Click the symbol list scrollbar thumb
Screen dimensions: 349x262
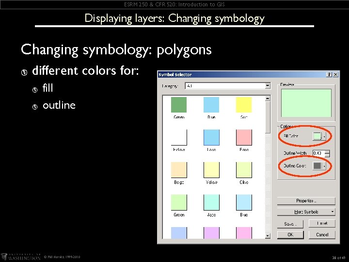pyautogui.click(x=268, y=117)
